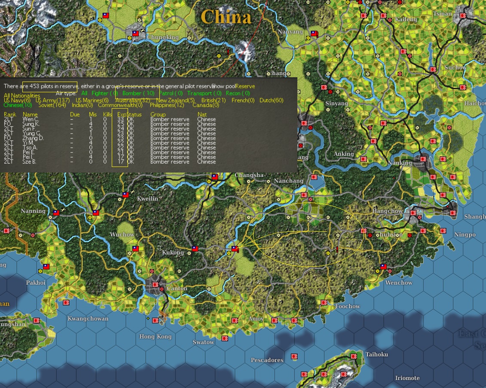The height and width of the screenshot is (388, 486).
Task: Sort pilot list by Mis column
Action: pyautogui.click(x=93, y=115)
